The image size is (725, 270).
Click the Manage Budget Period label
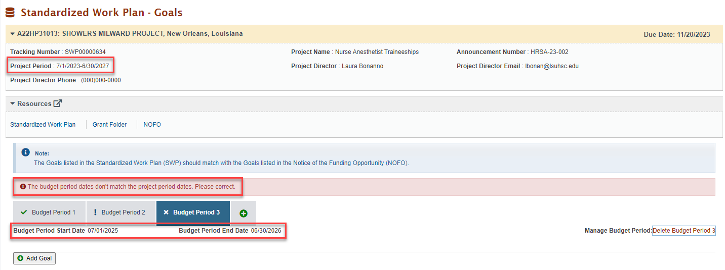point(618,231)
